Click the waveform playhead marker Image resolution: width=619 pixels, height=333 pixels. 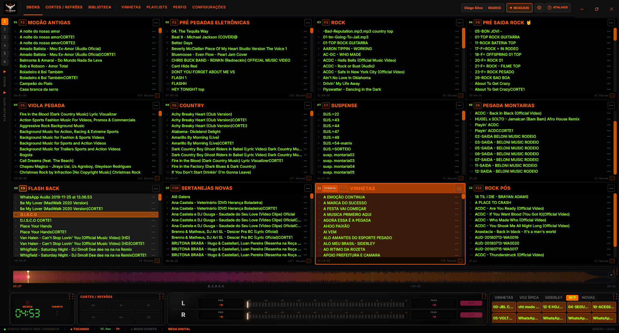coord(28,277)
